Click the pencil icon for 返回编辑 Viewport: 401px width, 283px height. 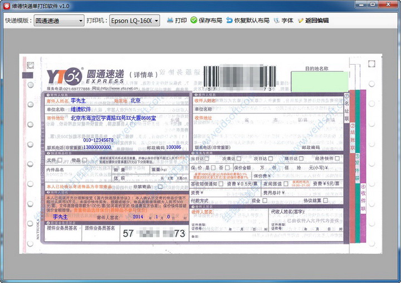coord(301,21)
